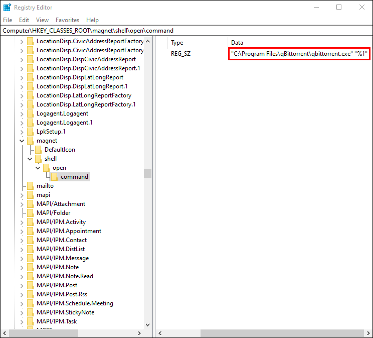
Task: Click LocationDisp.LatLongReportFactory folder icon
Action: [x=30, y=95]
